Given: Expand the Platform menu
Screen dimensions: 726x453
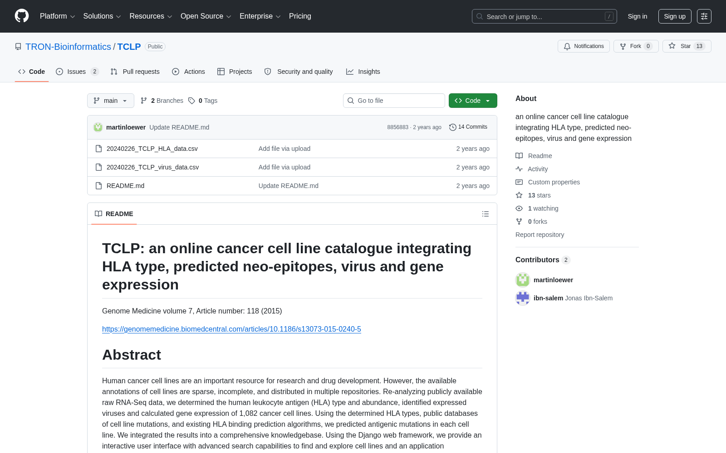Looking at the screenshot, I should [x=57, y=16].
